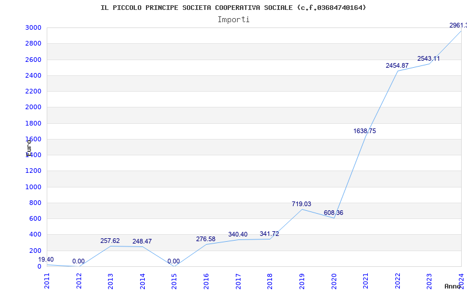Click the 341.72 data label
The width and height of the screenshot is (467, 292).
click(x=269, y=234)
